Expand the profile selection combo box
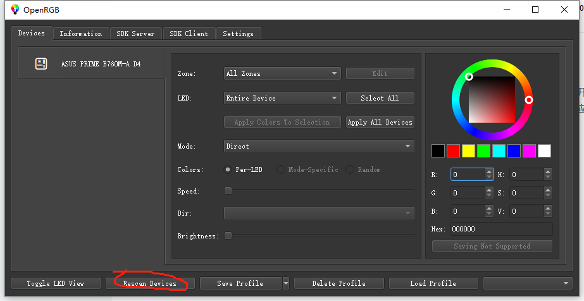584x301 pixels. (x=528, y=283)
